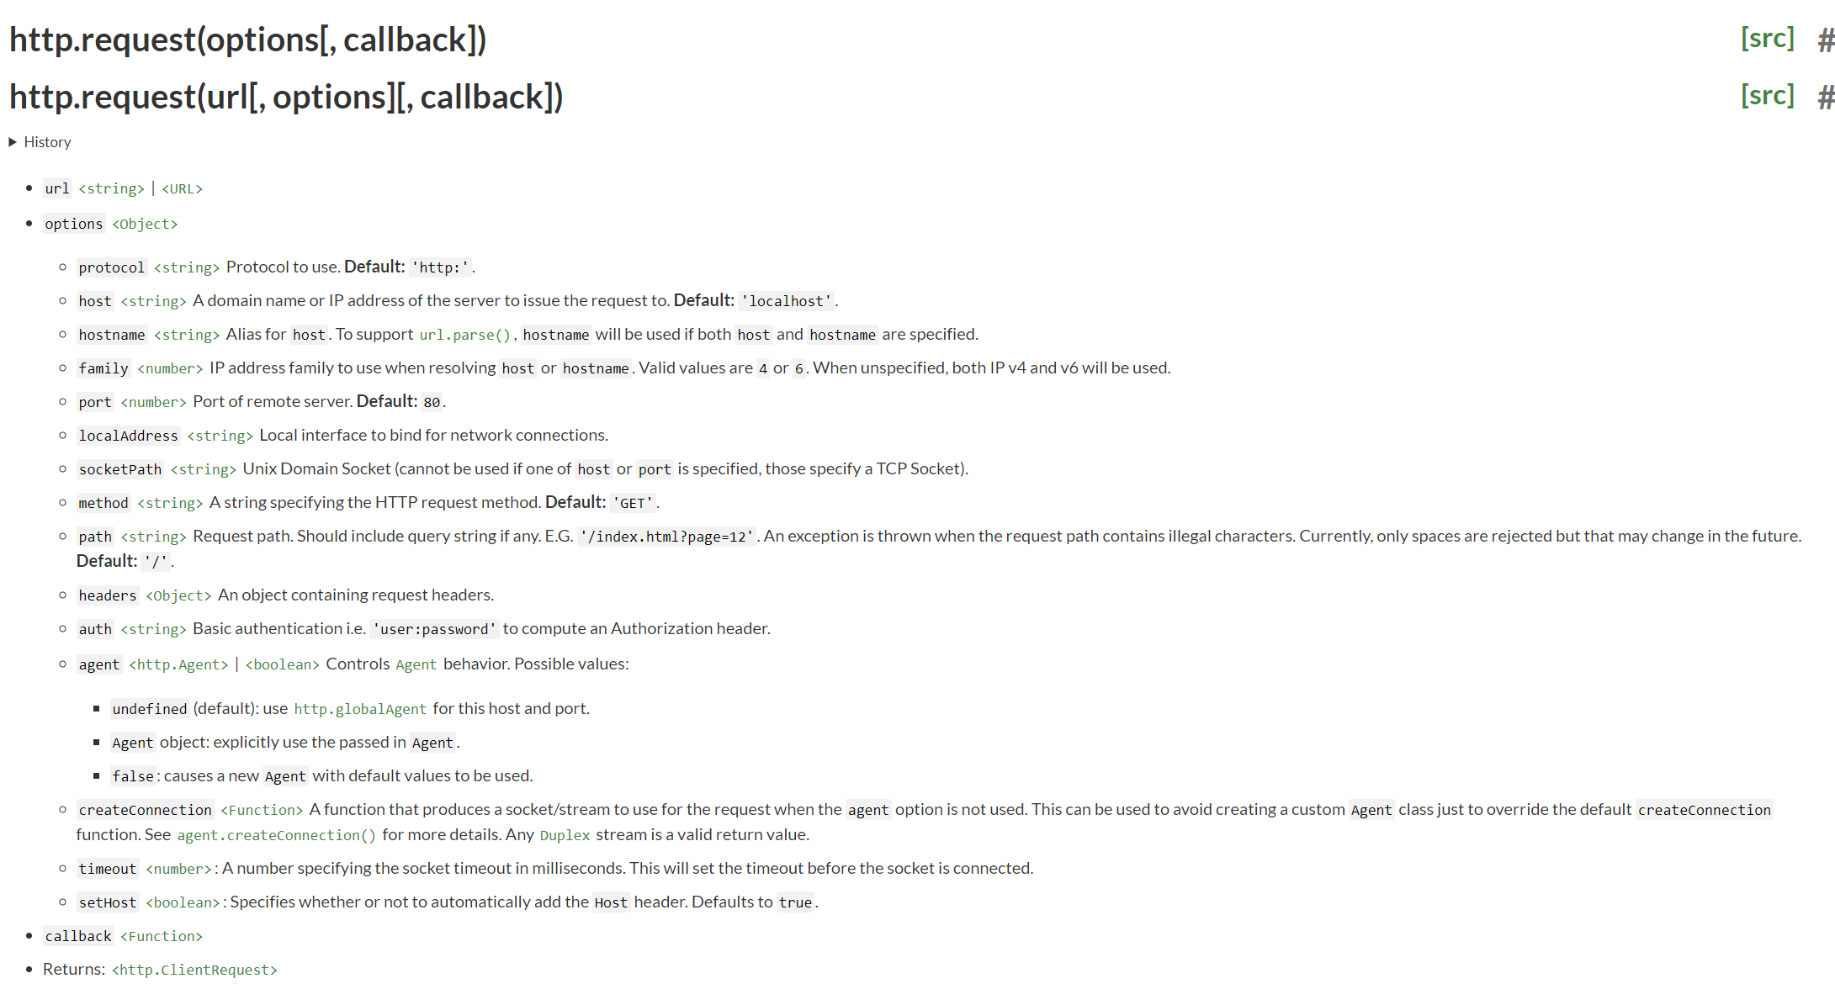Go to the http.globalAgent reference
The height and width of the screenshot is (984, 1835).
coord(360,709)
